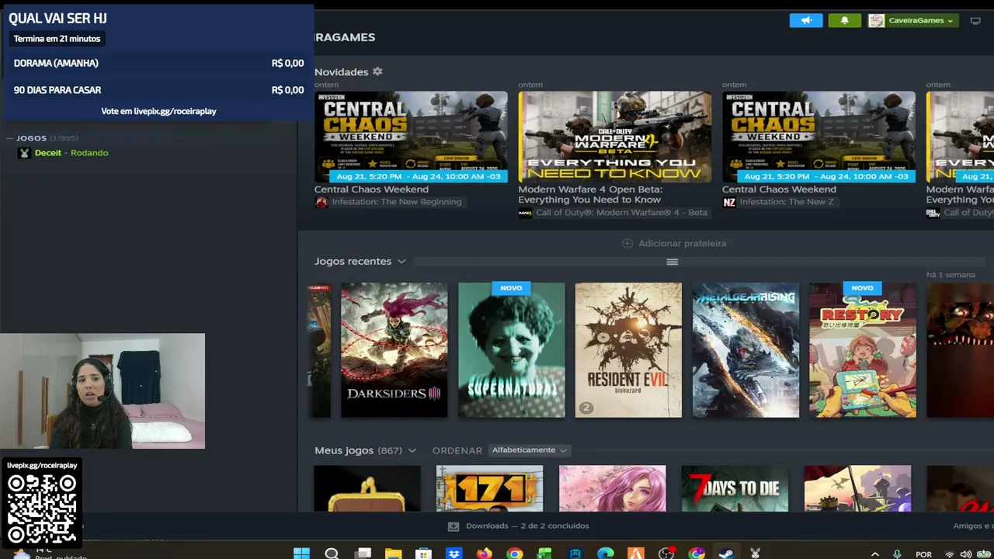Select the Restory game cover
The width and height of the screenshot is (994, 559).
[863, 350]
